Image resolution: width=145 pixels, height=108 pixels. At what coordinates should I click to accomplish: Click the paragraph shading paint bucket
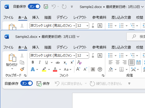(x=111, y=69)
